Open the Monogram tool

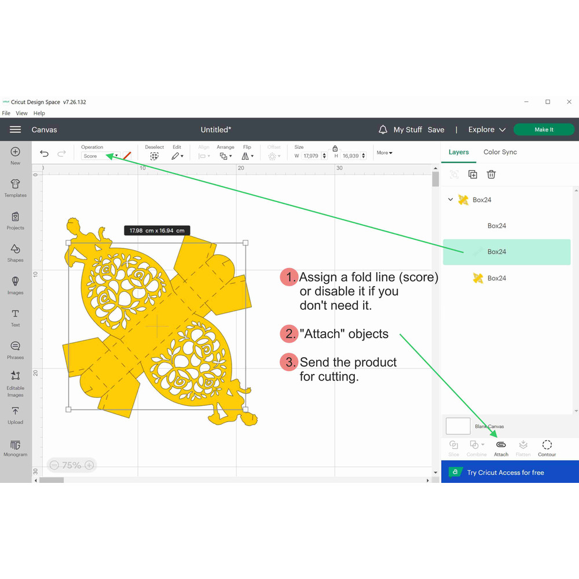[x=16, y=448]
